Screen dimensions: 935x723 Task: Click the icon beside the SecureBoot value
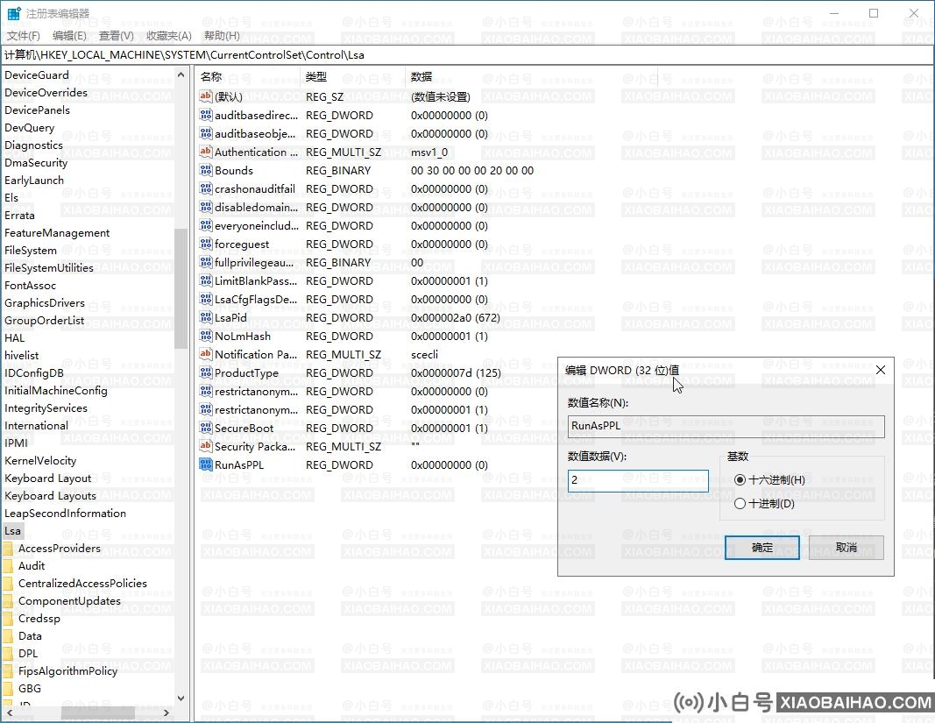(x=206, y=429)
